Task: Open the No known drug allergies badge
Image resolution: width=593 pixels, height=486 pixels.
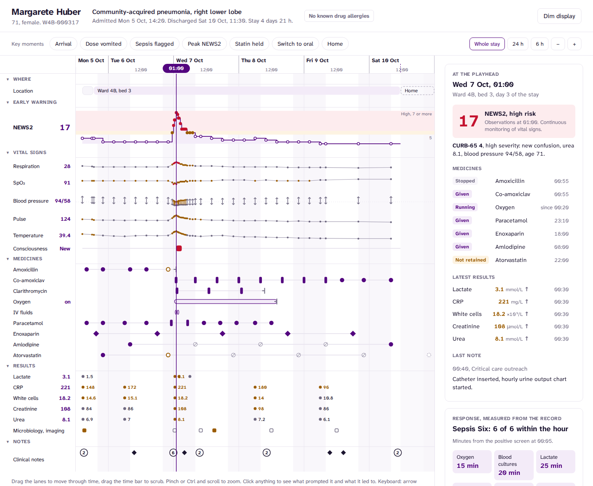Action: tap(339, 16)
